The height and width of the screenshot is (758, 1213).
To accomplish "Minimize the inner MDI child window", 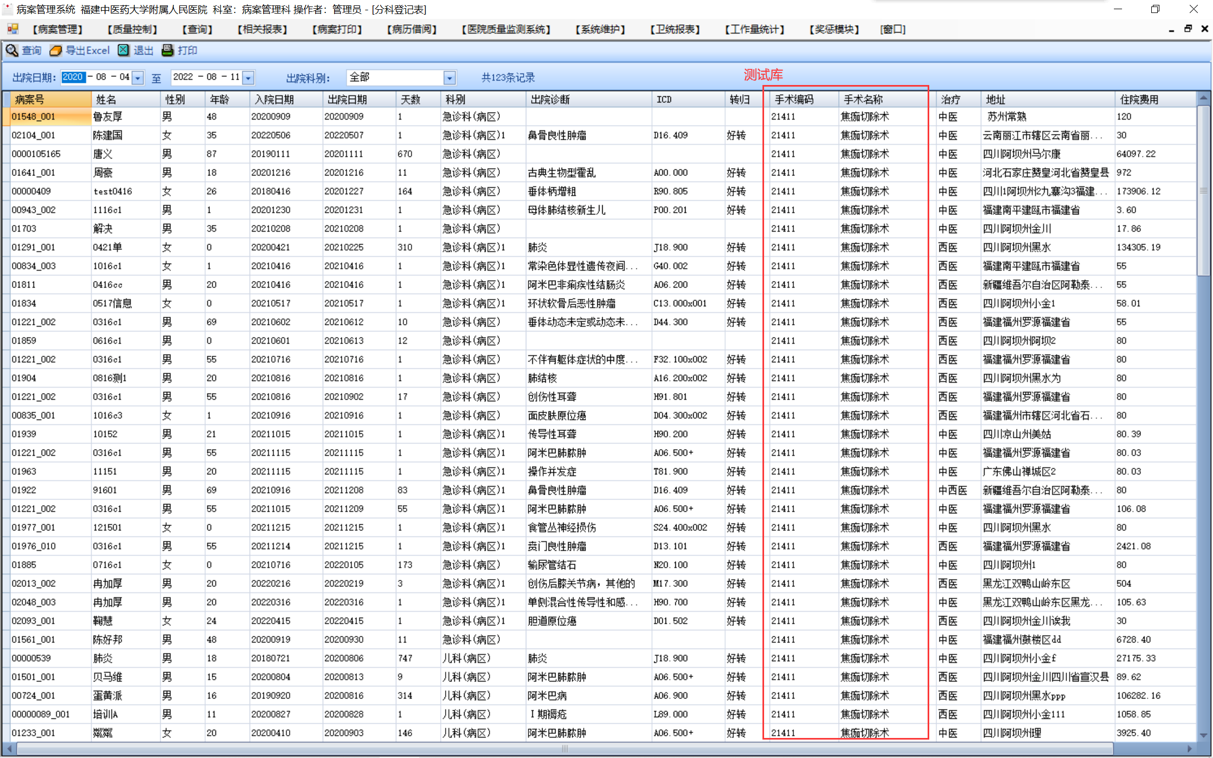I will pos(1171,30).
